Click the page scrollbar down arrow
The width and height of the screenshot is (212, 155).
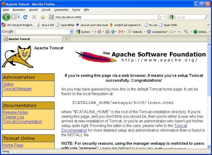point(209,147)
